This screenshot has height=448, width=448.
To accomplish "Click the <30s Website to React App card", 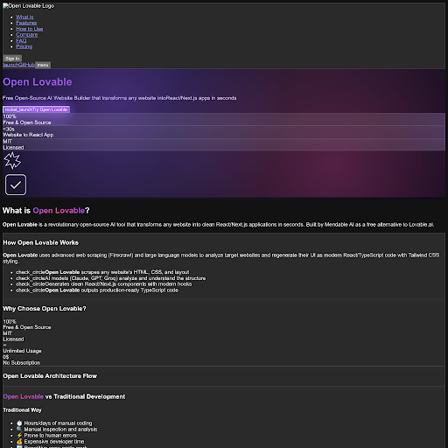I will (224, 132).
